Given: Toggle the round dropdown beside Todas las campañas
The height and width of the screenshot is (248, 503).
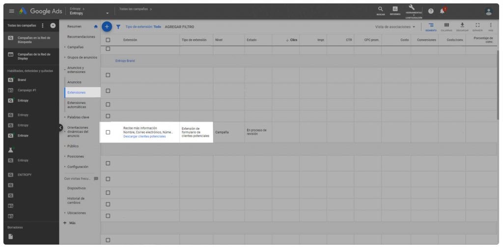Looking at the screenshot, I should [53, 25].
